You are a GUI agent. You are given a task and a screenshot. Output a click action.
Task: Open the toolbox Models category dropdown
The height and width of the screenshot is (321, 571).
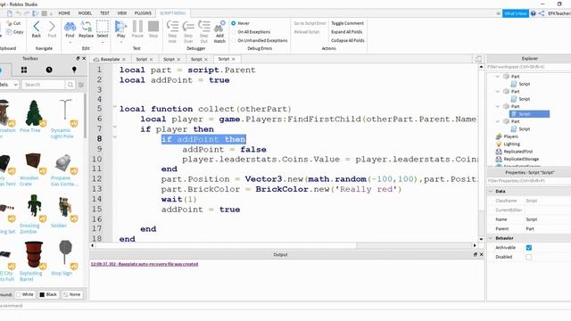point(9,85)
